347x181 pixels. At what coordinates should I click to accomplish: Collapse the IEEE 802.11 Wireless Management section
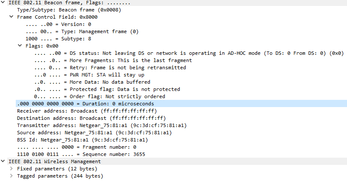4,161
